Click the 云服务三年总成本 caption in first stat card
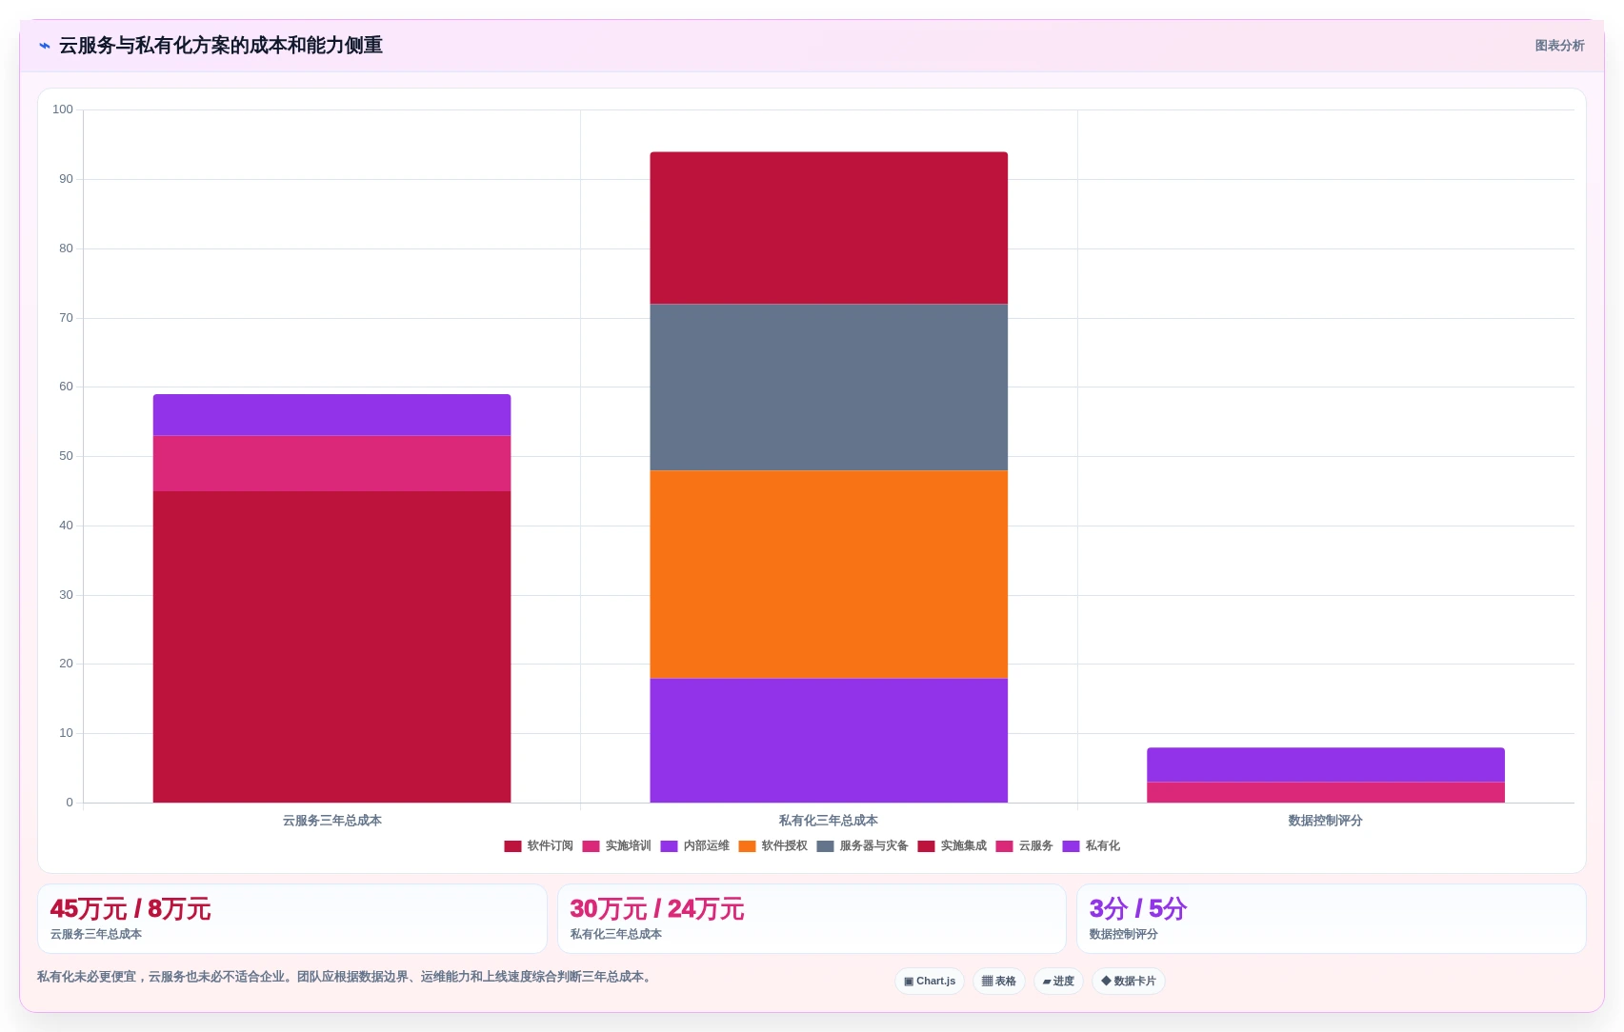This screenshot has width=1624, height=1032. (96, 934)
